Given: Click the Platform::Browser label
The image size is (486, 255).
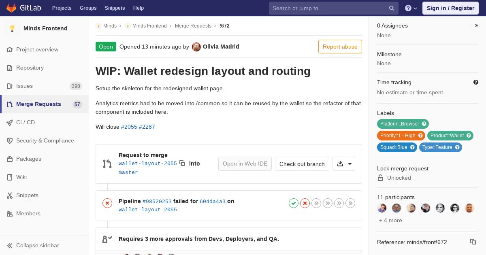Looking at the screenshot, I should tap(403, 124).
